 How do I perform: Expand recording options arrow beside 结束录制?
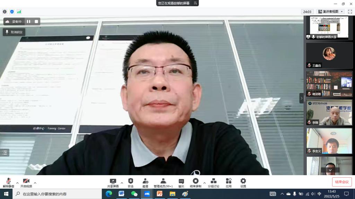[205, 183]
